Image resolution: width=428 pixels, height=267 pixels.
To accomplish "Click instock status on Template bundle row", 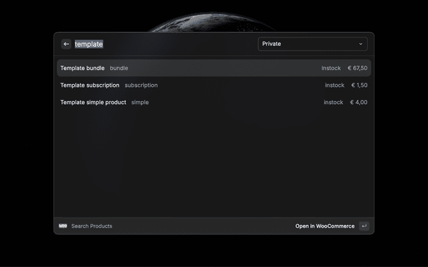I will tap(331, 68).
